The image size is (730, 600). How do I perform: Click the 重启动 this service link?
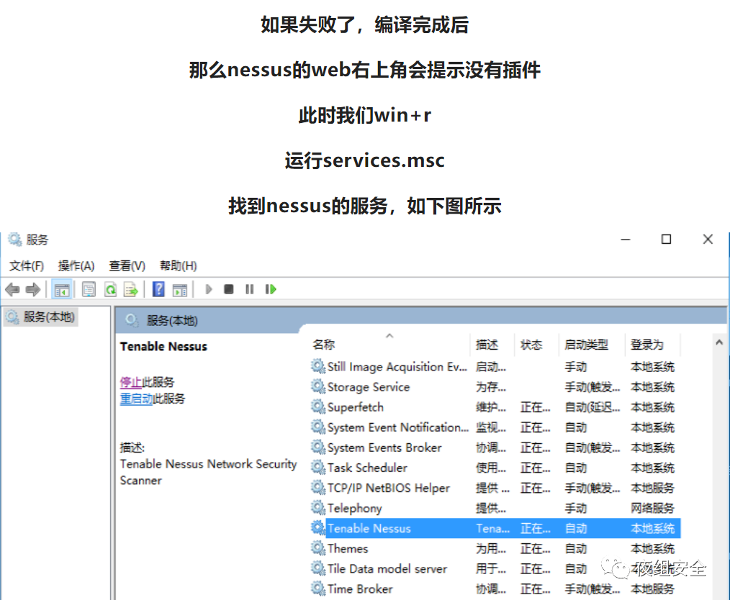click(x=136, y=399)
